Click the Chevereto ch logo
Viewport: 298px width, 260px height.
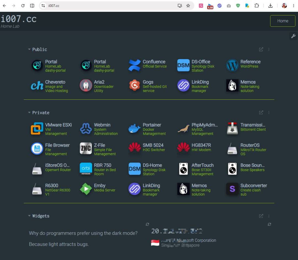click(x=37, y=86)
